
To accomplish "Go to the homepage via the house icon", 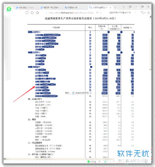I will click(32, 13).
